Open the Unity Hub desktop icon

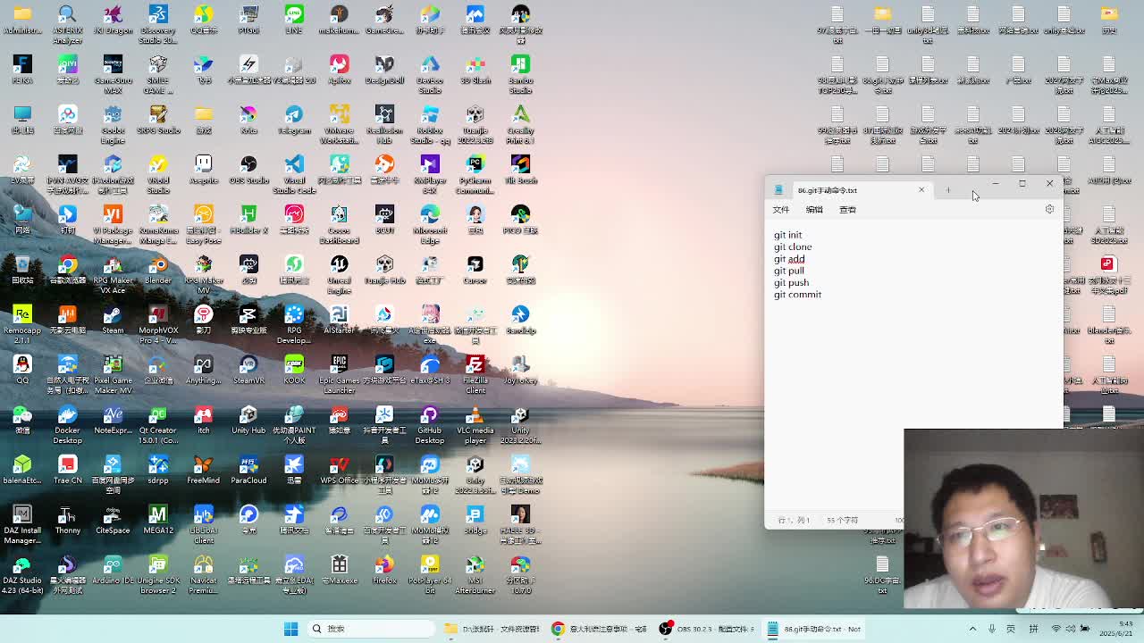(x=248, y=416)
